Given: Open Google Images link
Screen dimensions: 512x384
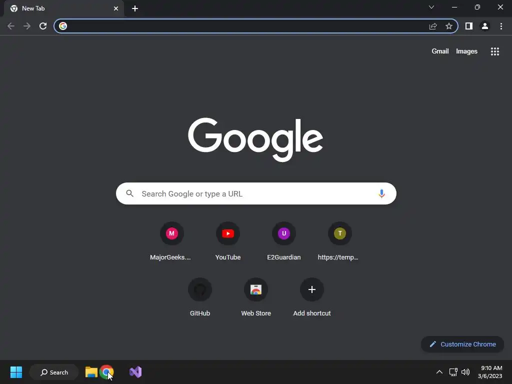Looking at the screenshot, I should coord(466,51).
